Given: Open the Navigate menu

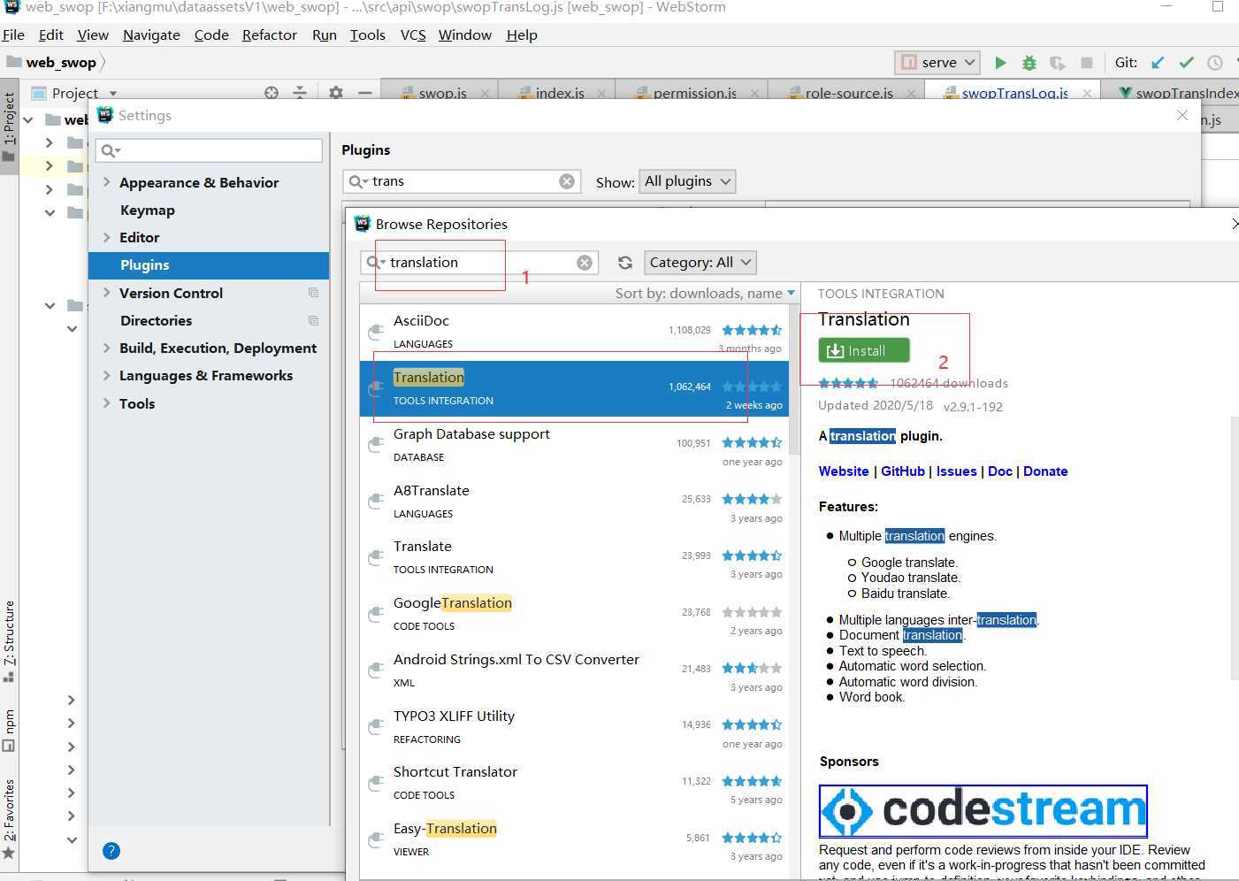Looking at the screenshot, I should tap(151, 34).
